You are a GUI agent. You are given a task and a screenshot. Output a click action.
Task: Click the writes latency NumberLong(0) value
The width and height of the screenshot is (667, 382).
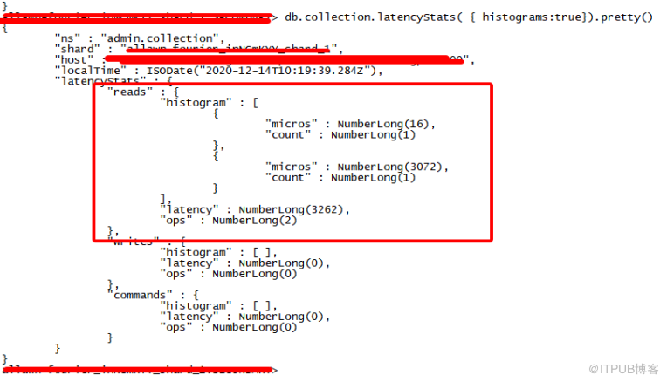coord(281,263)
